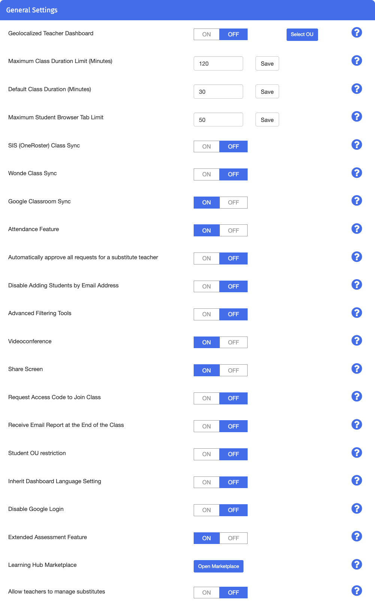This screenshot has width=375, height=607.
Task: Open help for Student OU restriction
Action: (357, 452)
